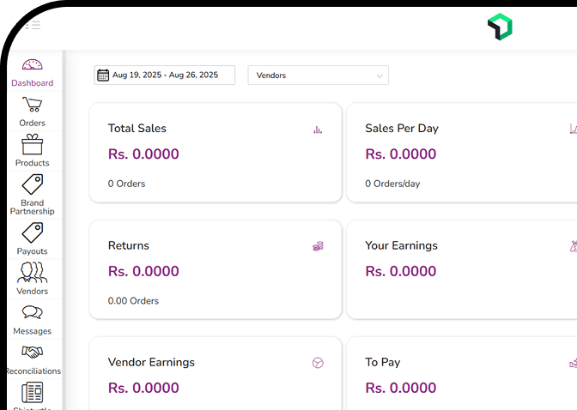Click the bar chart icon on Total Sales
This screenshot has width=577, height=410.
(318, 130)
